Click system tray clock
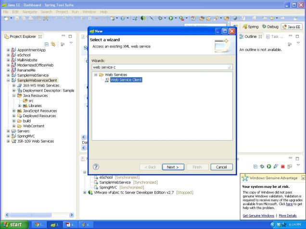 [294, 225]
